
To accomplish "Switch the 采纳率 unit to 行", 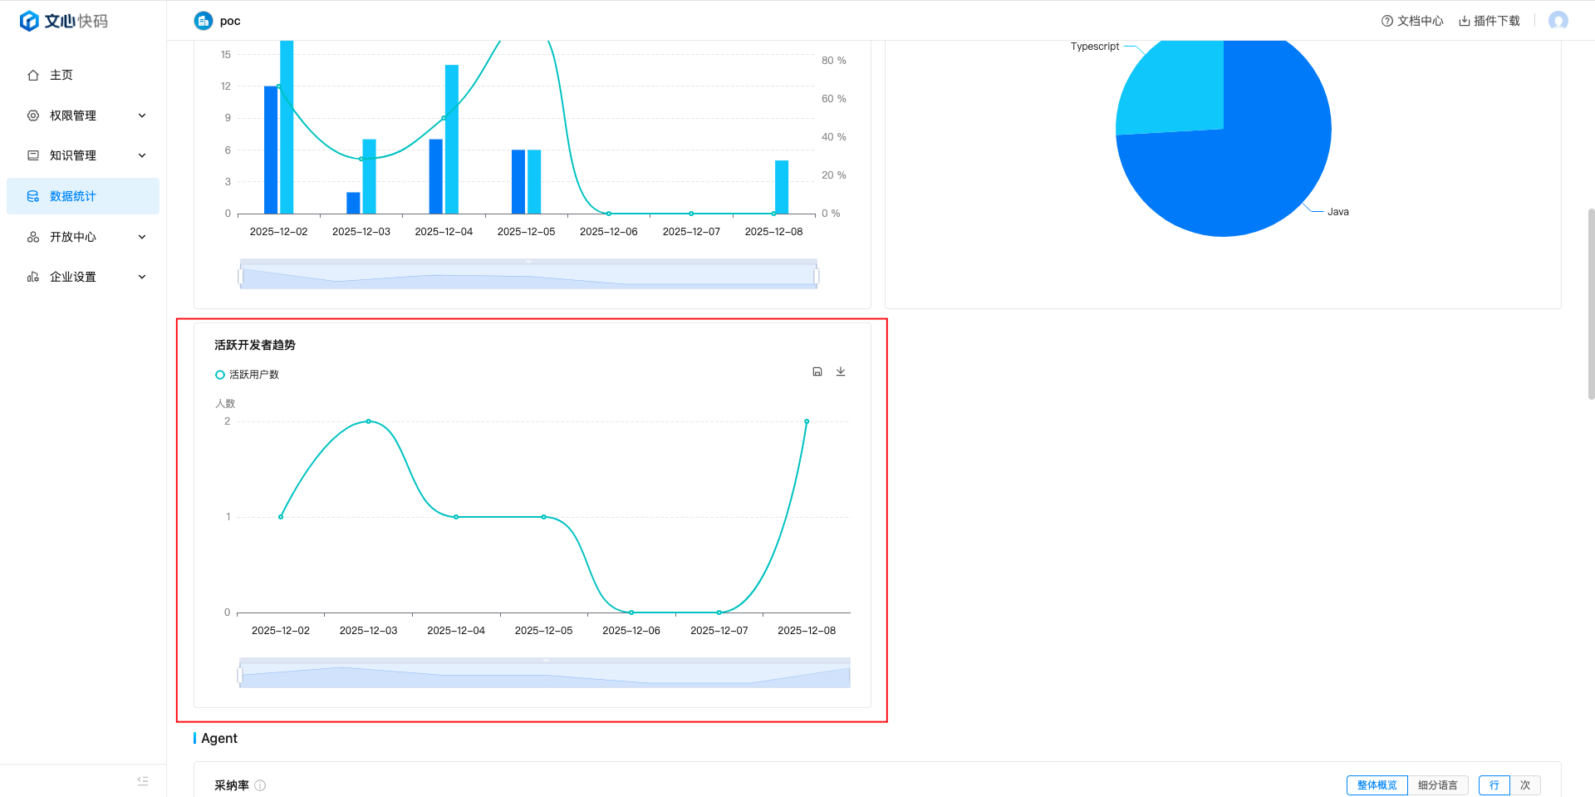I will 1494,785.
